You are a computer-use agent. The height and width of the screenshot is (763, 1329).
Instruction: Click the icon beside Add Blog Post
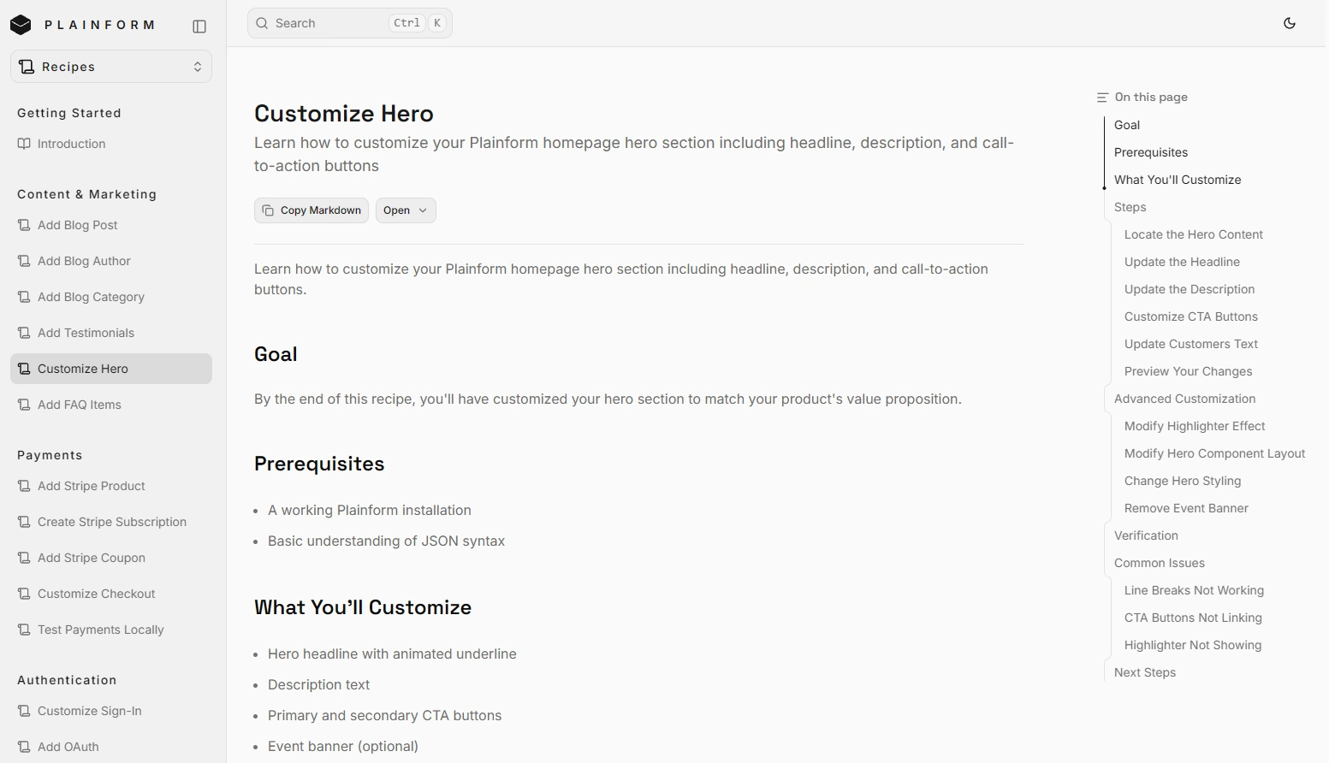(24, 225)
